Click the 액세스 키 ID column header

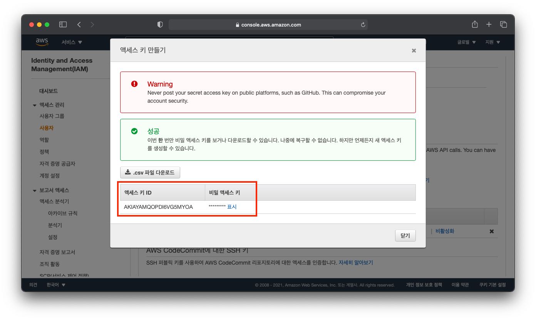[162, 193]
